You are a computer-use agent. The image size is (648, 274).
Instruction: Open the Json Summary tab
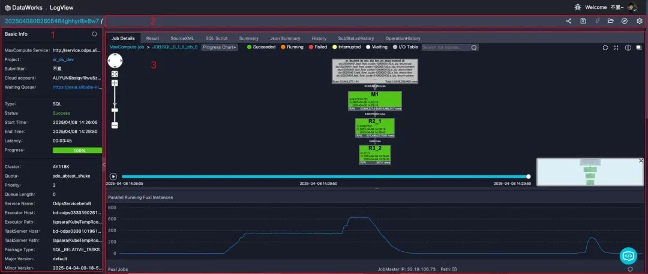pyautogui.click(x=285, y=38)
